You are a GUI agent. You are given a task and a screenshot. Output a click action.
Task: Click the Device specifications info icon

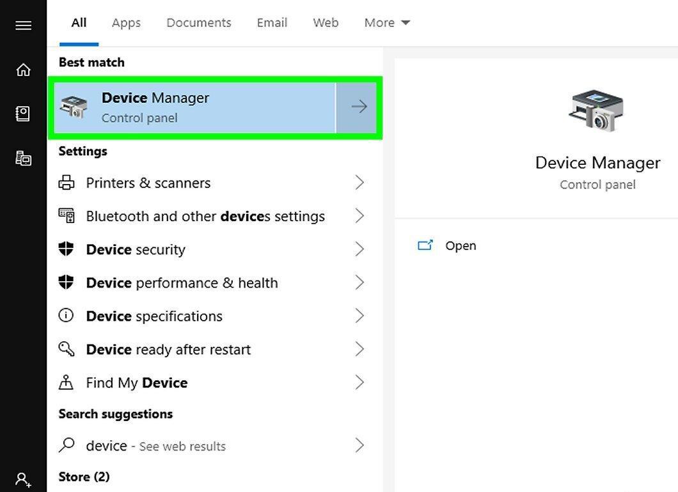pyautogui.click(x=66, y=316)
